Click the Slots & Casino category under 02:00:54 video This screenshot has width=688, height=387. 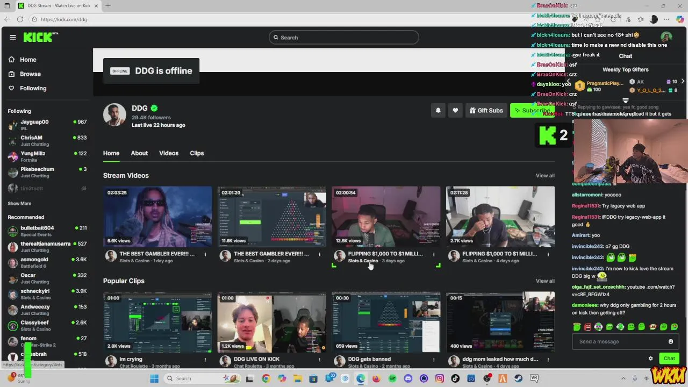[x=363, y=261]
